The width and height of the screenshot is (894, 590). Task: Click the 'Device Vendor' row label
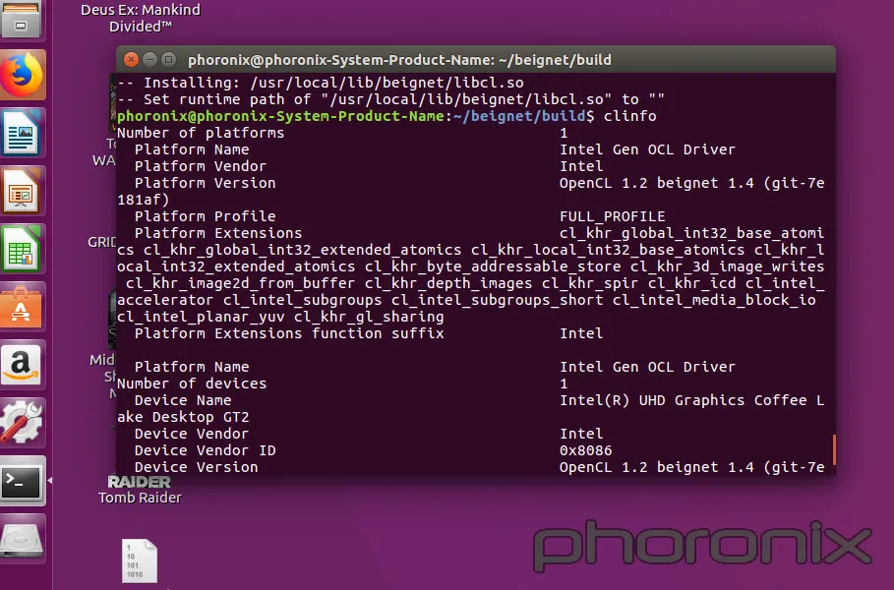pos(192,434)
